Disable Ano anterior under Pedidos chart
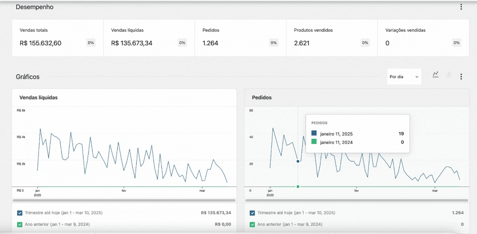The image size is (477, 234). (x=252, y=224)
